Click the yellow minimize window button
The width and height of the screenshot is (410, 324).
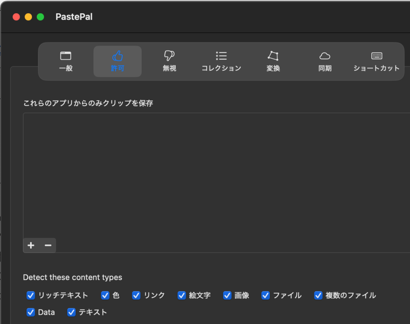28,17
